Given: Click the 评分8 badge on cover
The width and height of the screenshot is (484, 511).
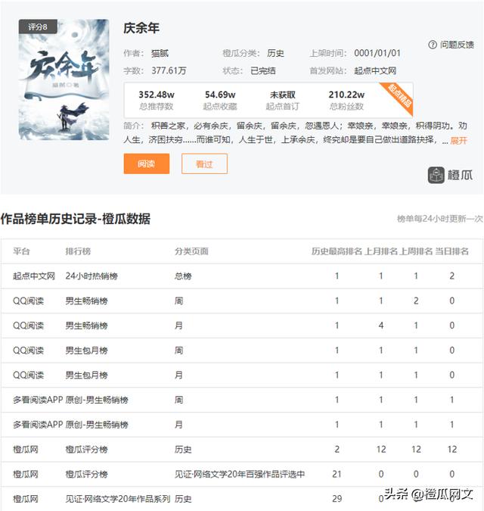Looking at the screenshot, I should [38, 26].
